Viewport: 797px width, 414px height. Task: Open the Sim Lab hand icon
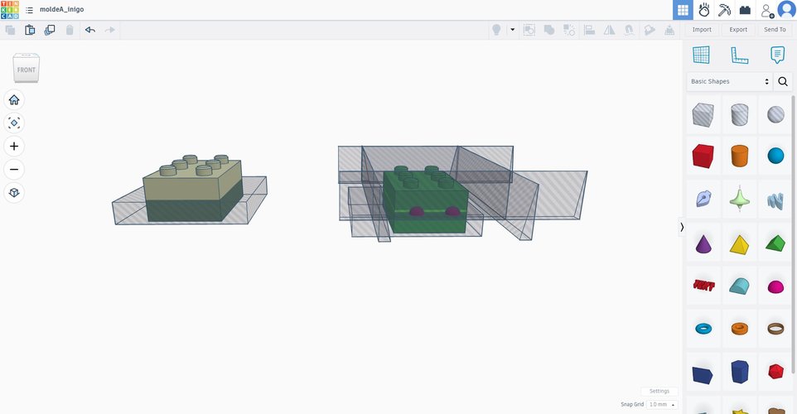point(704,10)
